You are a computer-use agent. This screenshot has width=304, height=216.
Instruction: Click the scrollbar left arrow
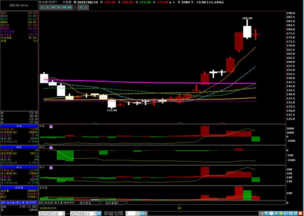(146, 214)
